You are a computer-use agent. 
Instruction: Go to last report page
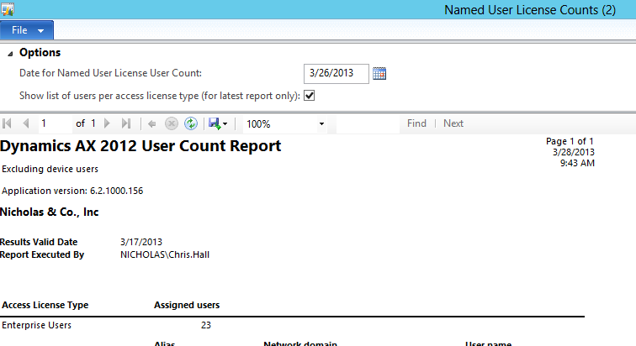point(126,123)
